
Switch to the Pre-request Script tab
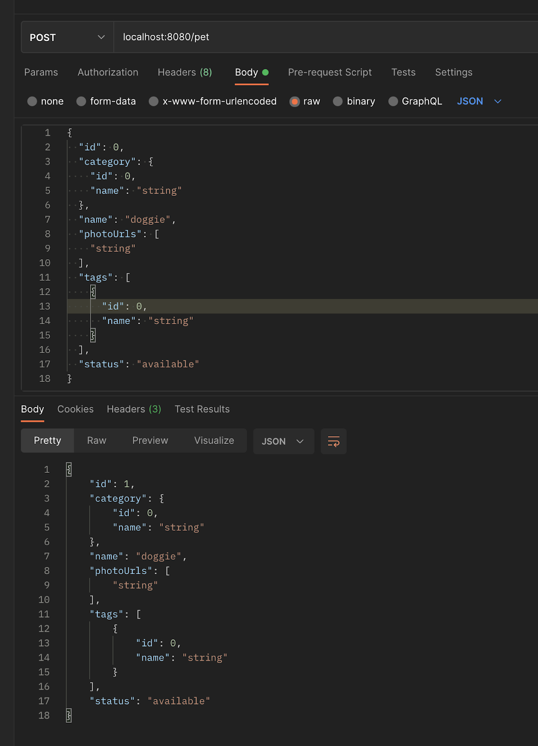tap(329, 72)
